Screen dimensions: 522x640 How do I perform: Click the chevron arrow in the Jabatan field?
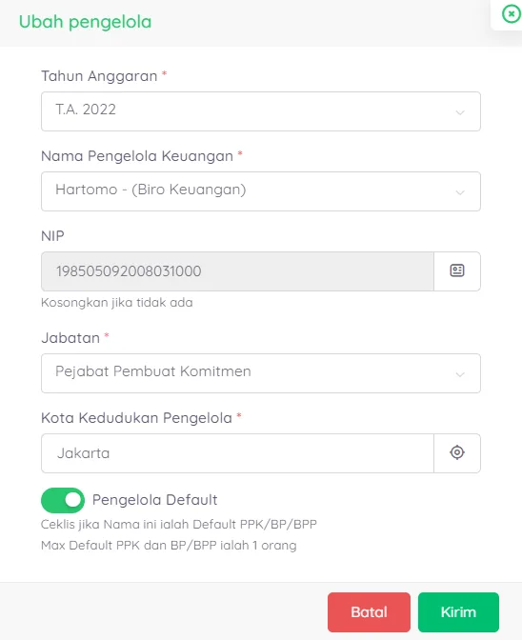(460, 374)
